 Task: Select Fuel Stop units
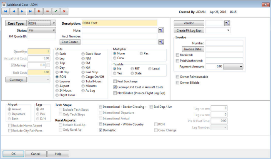click(x=83, y=72)
